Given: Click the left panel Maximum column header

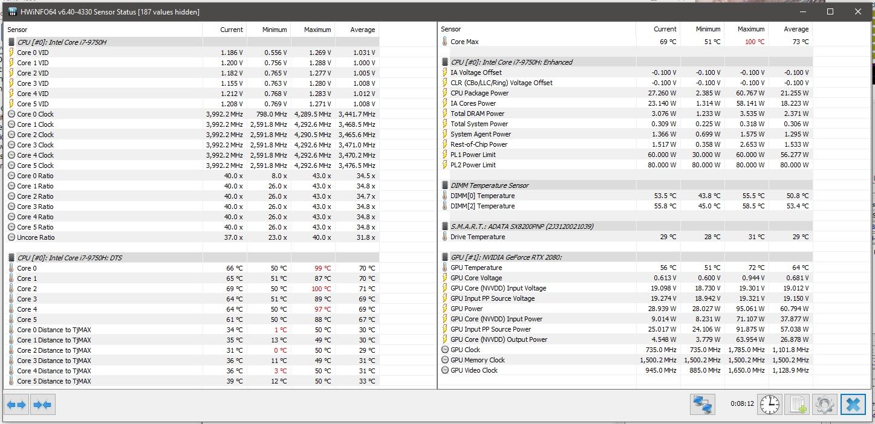Looking at the screenshot, I should pos(312,30).
